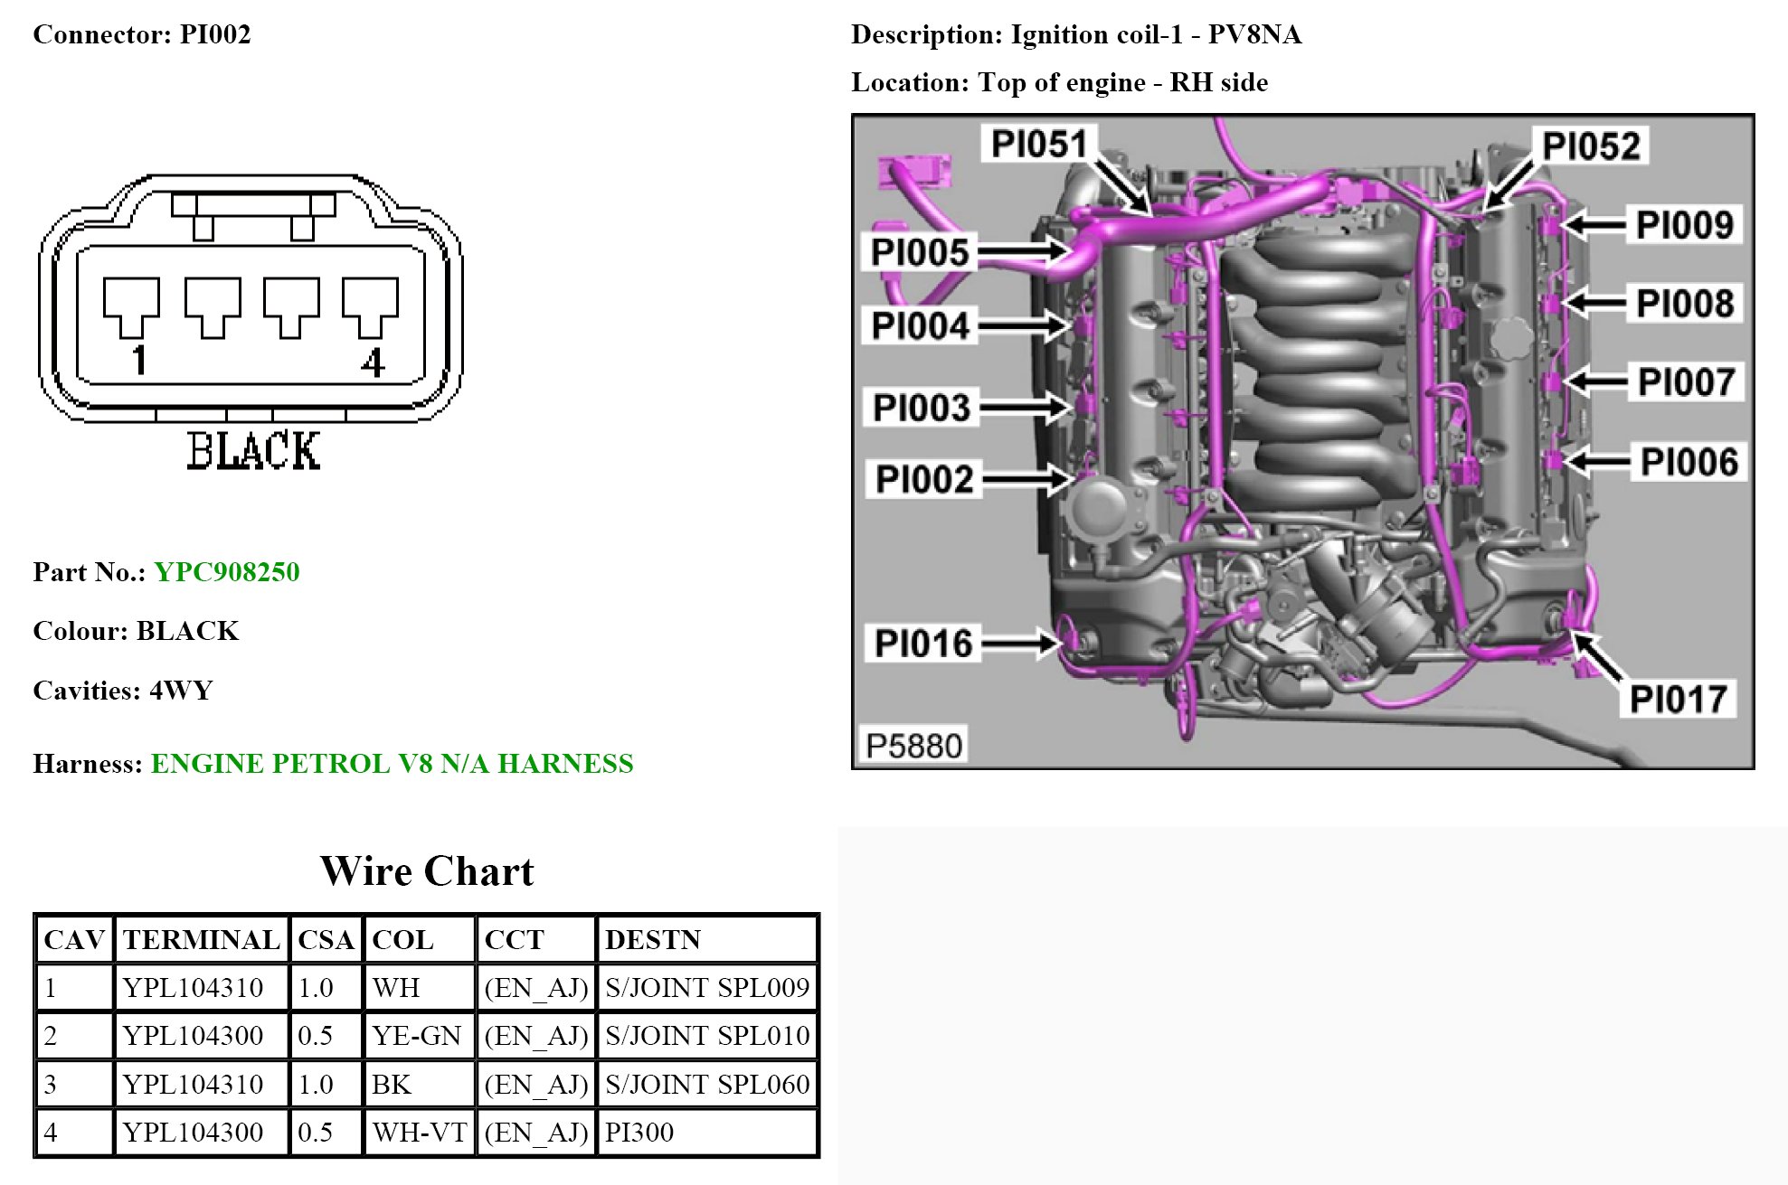Click the TERMINAL column header

pos(201,939)
